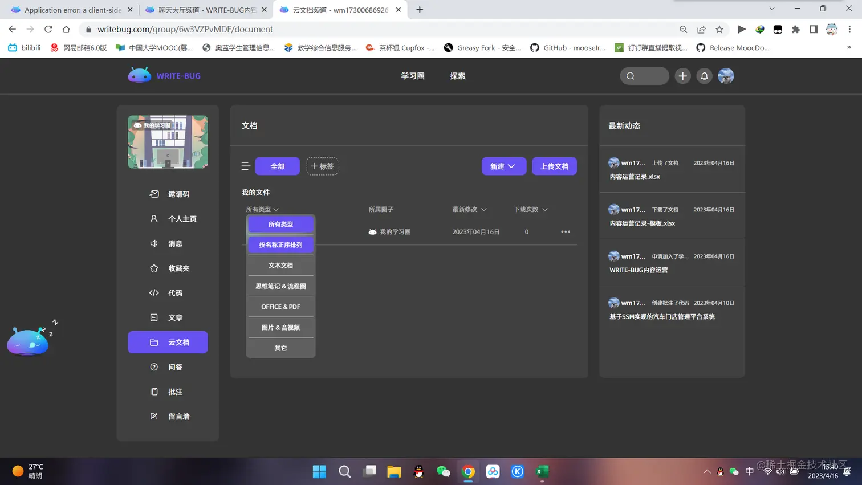Viewport: 862px width, 485px height.
Task: Open a new browser tab
Action: (x=420, y=10)
